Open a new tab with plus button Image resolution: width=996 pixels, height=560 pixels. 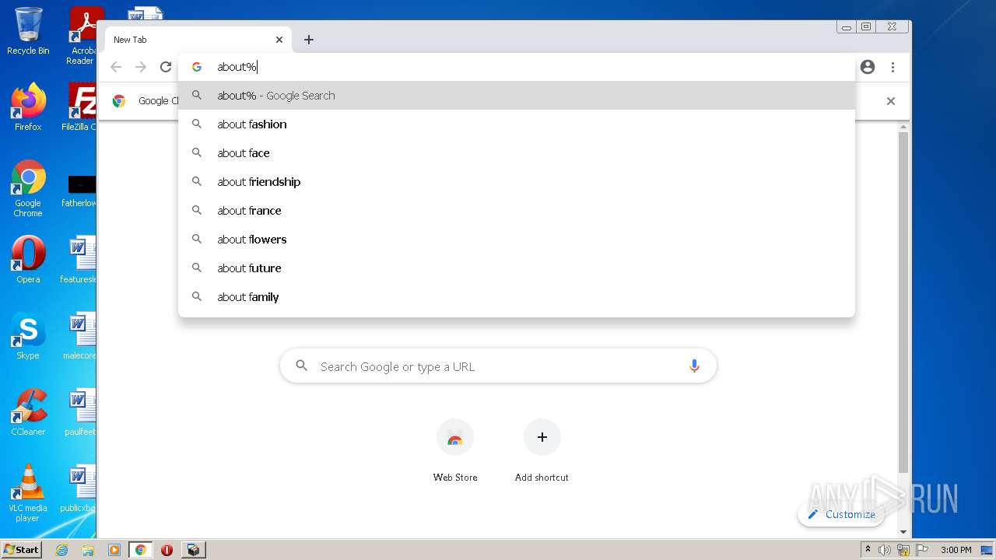click(x=309, y=40)
